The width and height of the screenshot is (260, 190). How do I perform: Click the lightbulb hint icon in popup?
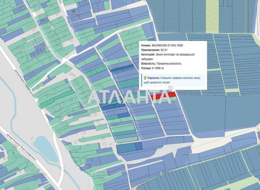click(145, 78)
